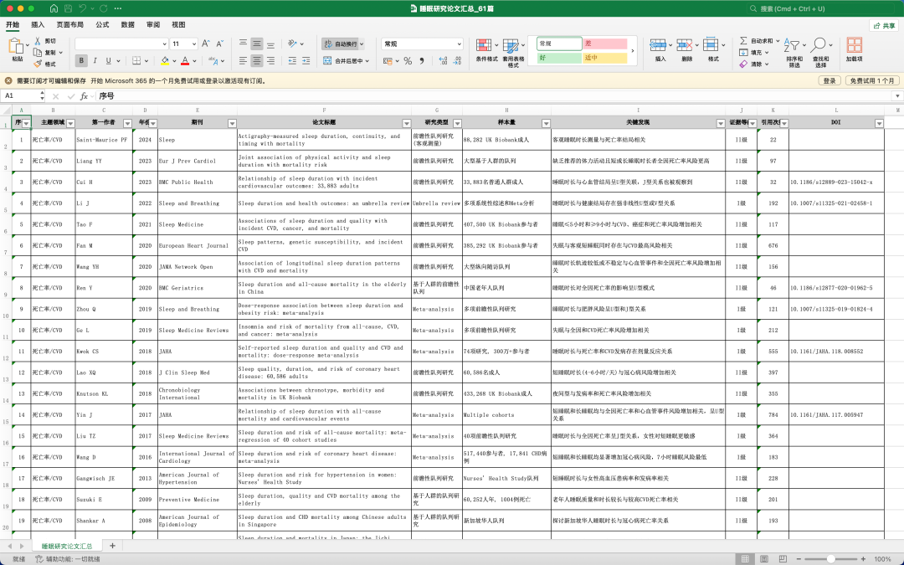904x565 pixels.
Task: Open filter dropdown for 样本量 column
Action: [x=546, y=123]
